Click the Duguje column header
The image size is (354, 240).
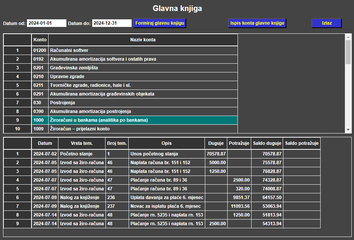pos(216,143)
